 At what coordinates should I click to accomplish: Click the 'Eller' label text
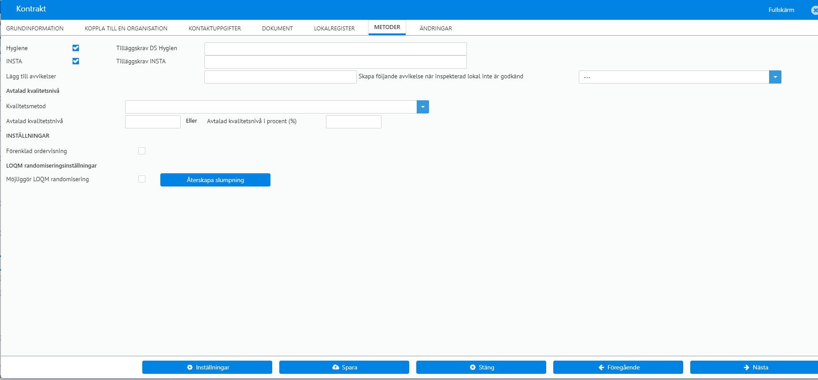click(x=191, y=121)
